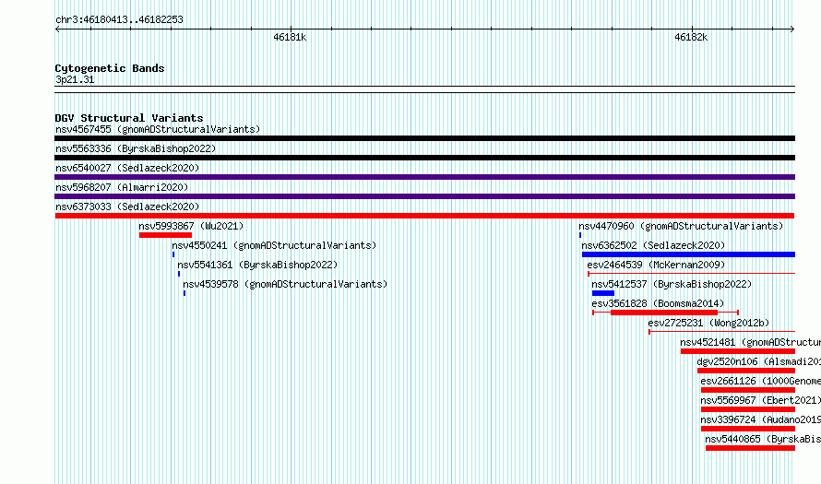Click the Cytogenetic Bands track title
Screen dimensions: 821x484
click(110, 68)
